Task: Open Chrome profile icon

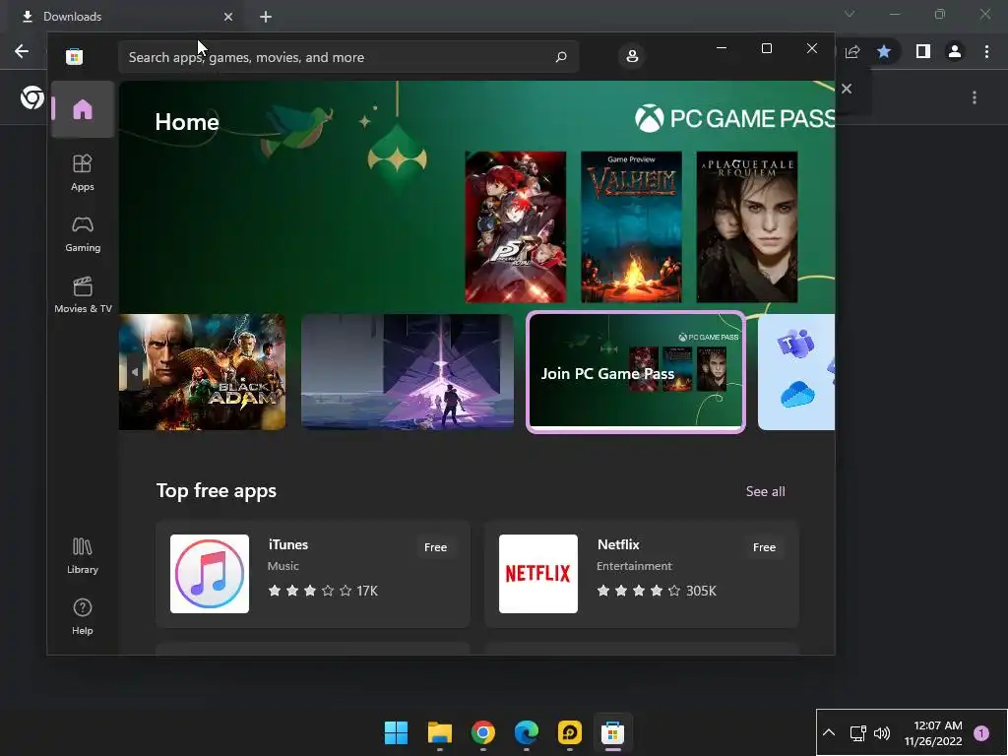Action: click(x=955, y=51)
